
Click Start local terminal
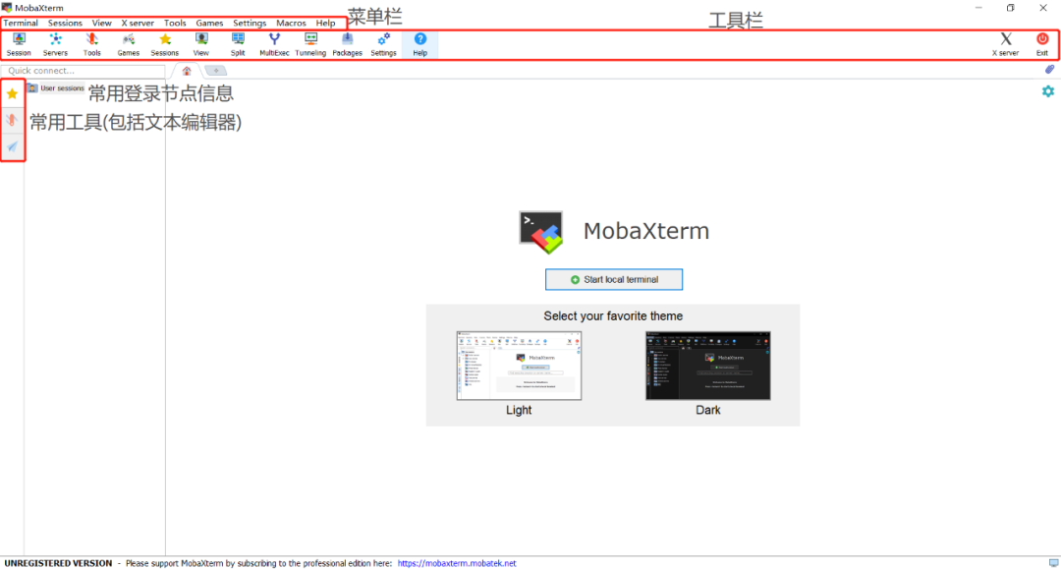tap(613, 279)
